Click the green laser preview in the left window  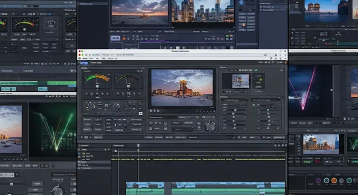point(52,129)
